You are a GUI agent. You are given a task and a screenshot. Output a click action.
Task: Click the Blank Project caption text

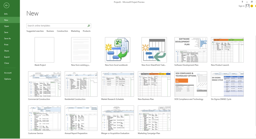(40, 65)
